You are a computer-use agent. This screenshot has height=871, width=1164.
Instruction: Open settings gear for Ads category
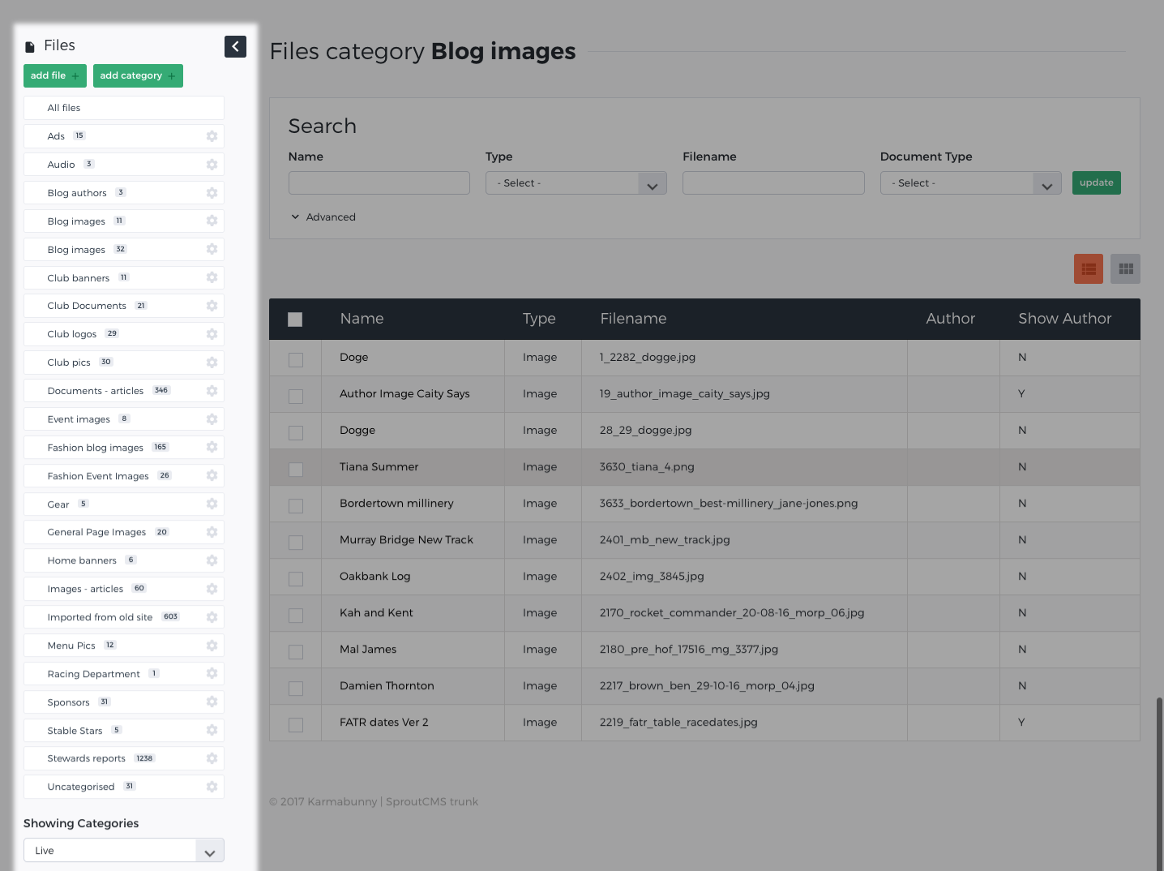[212, 136]
